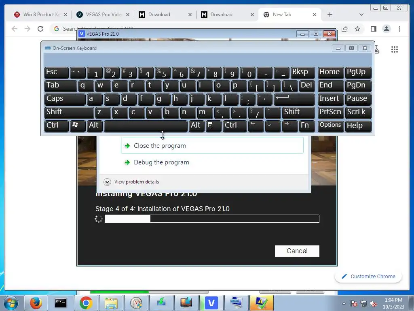This screenshot has width=414, height=311.
Task: Click the context menu key on keyboard
Action: 213,126
